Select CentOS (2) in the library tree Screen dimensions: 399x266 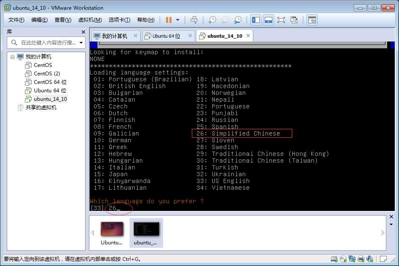point(47,74)
